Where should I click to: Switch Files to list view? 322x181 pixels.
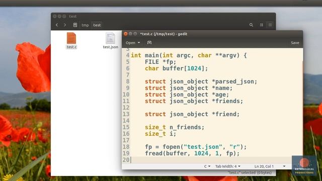262,25
